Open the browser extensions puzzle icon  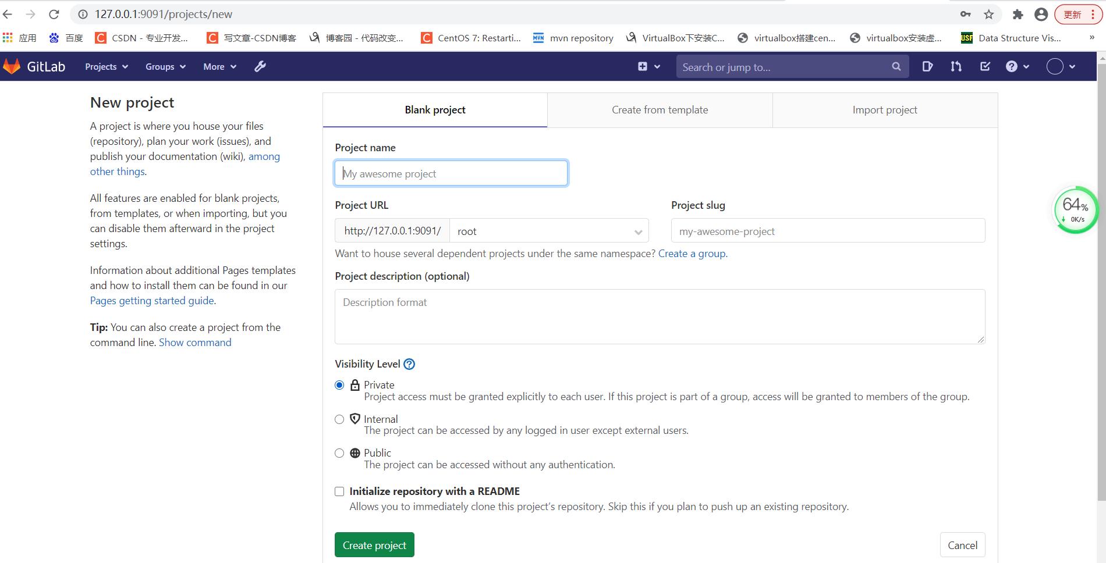pyautogui.click(x=1018, y=15)
